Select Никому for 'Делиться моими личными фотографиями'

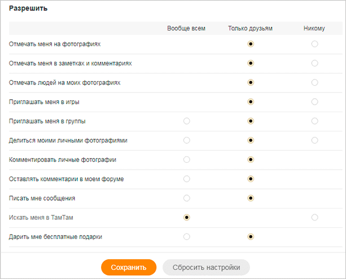(x=314, y=140)
